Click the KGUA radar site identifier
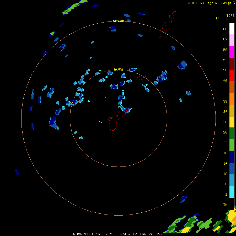Screen dimensions: 236x236 pos(125,234)
